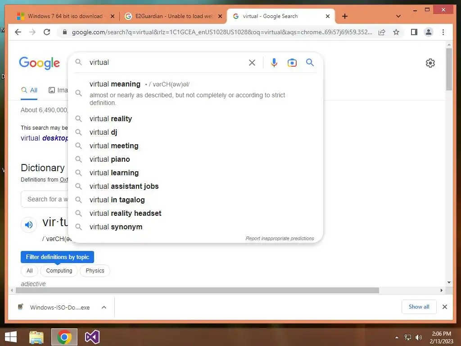Image resolution: width=461 pixels, height=346 pixels.
Task: Click the Search for a word field
Action: (x=45, y=199)
